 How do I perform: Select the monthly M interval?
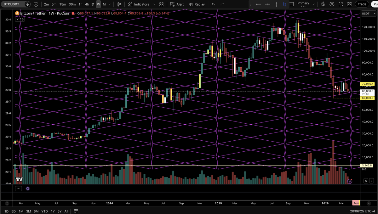tap(104, 4)
